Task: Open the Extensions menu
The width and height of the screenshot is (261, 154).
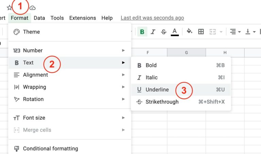Action: (x=83, y=18)
